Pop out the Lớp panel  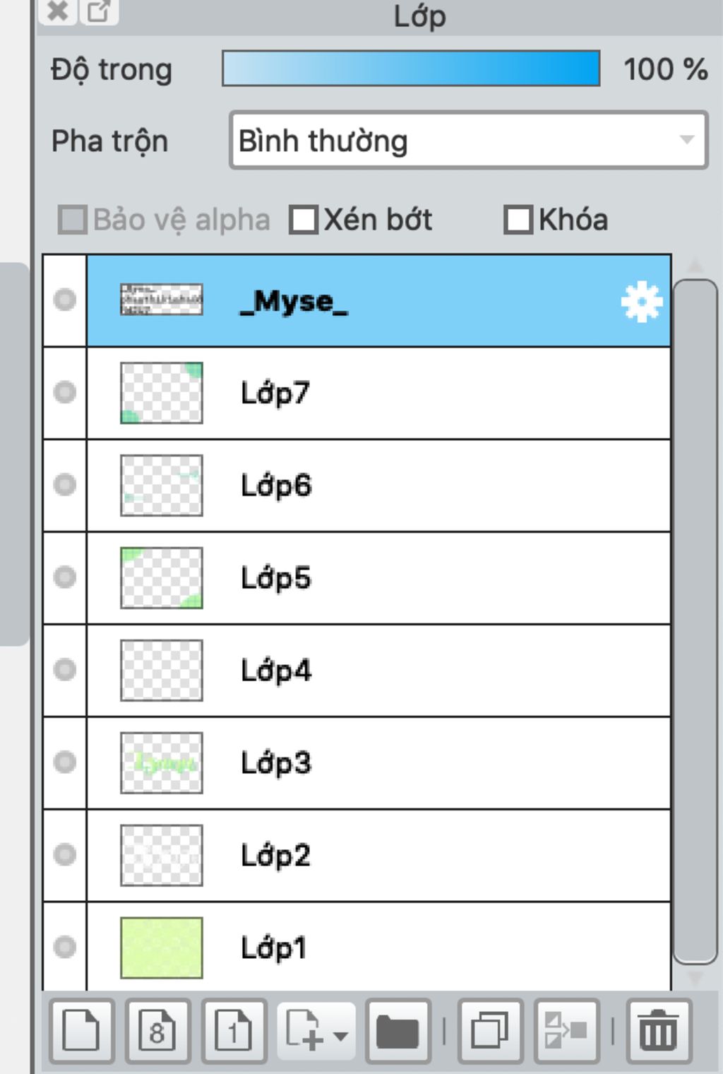(x=98, y=11)
